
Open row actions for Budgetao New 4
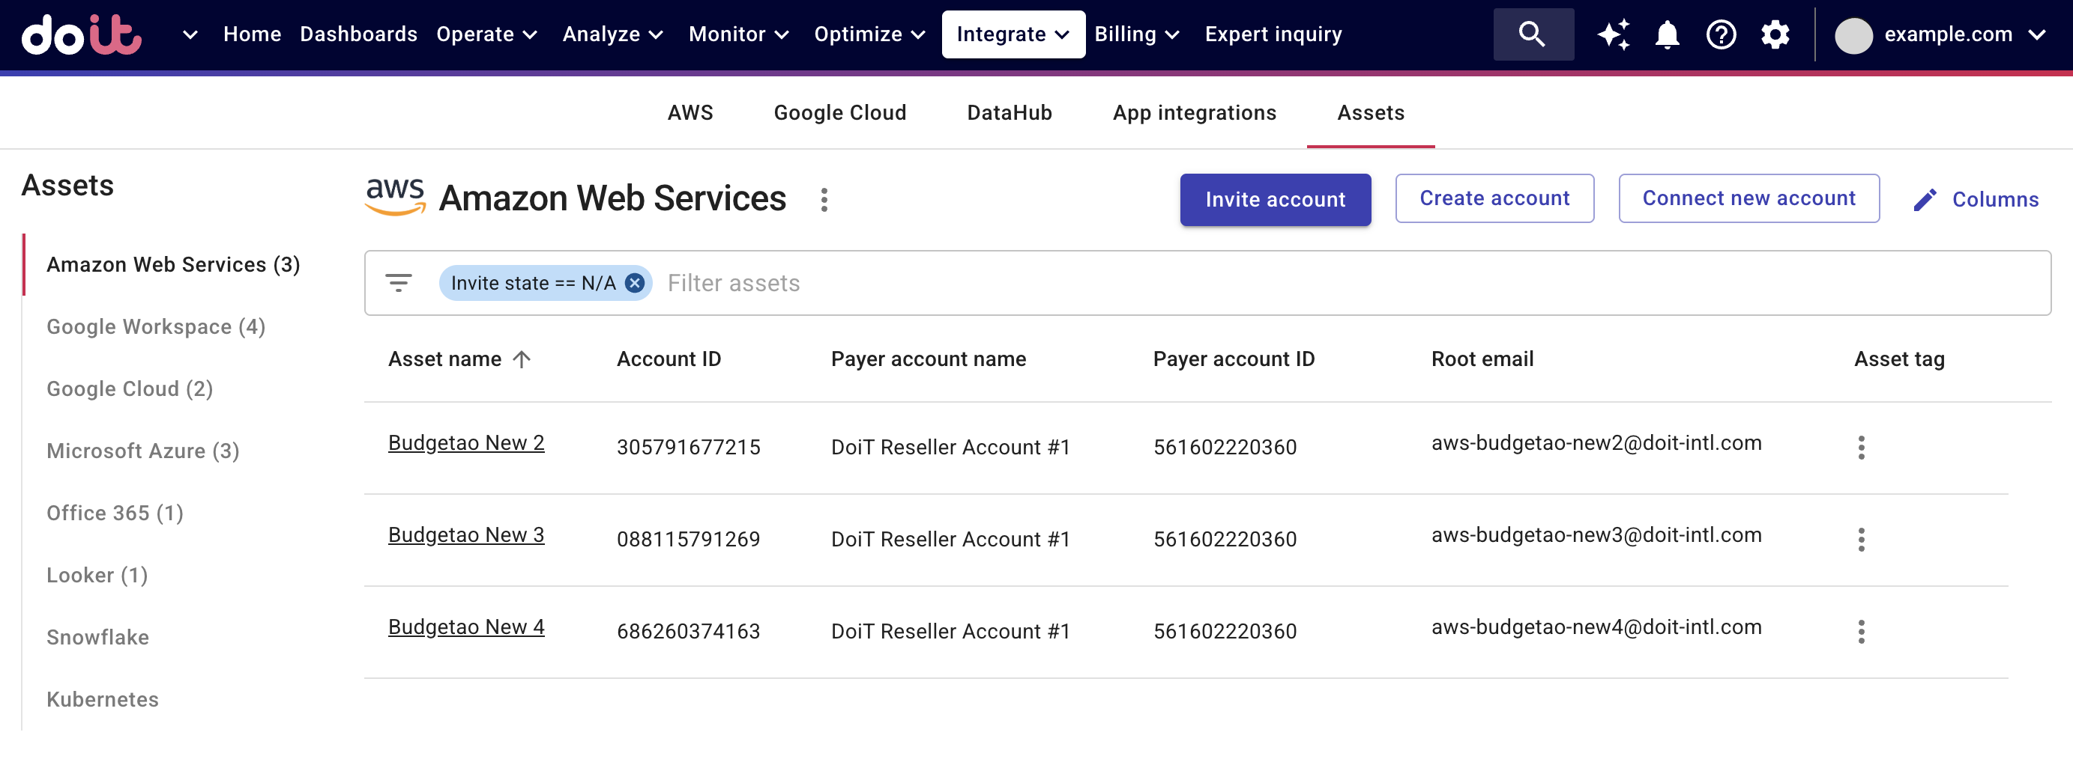(1861, 632)
